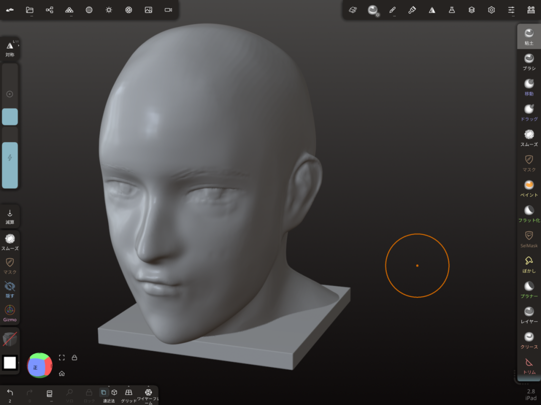This screenshot has height=405, width=541.
Task: Open the Background image menu
Action: pyautogui.click(x=148, y=10)
